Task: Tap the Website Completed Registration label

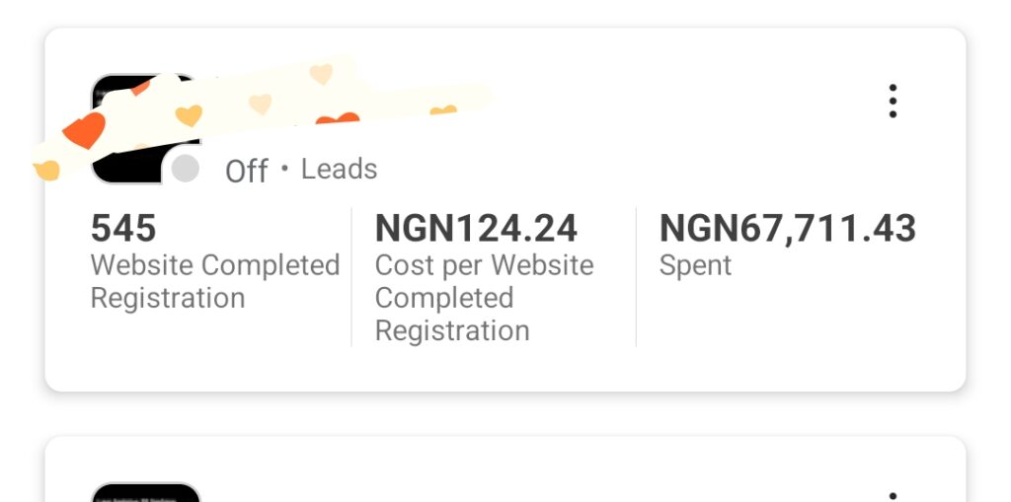Action: [215, 282]
